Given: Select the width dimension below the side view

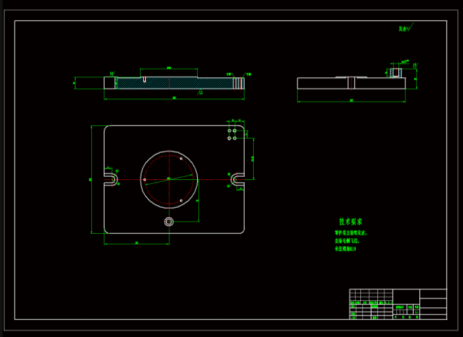Looking at the screenshot, I should 351,101.
